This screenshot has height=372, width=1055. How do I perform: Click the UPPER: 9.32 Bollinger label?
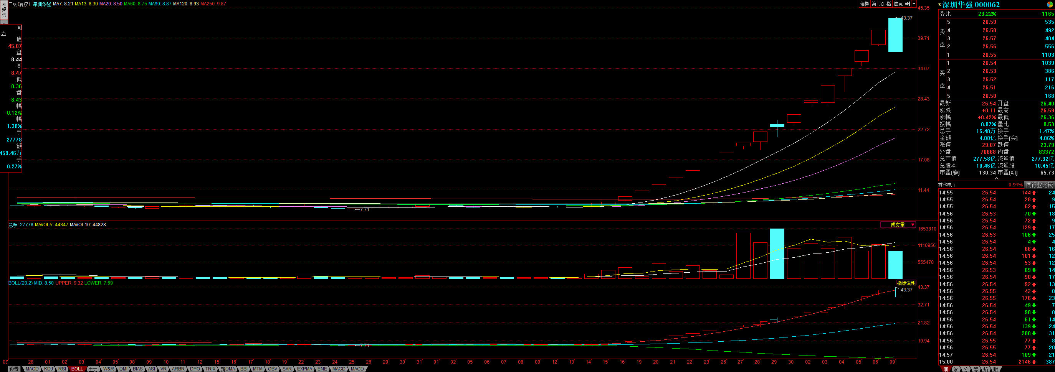click(69, 283)
